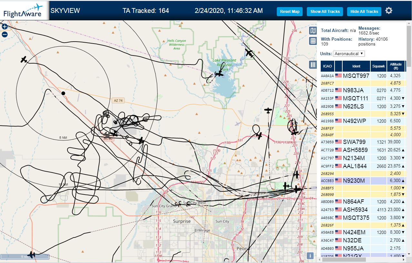Click the US flag beside AAL1844

pyautogui.click(x=338, y=166)
